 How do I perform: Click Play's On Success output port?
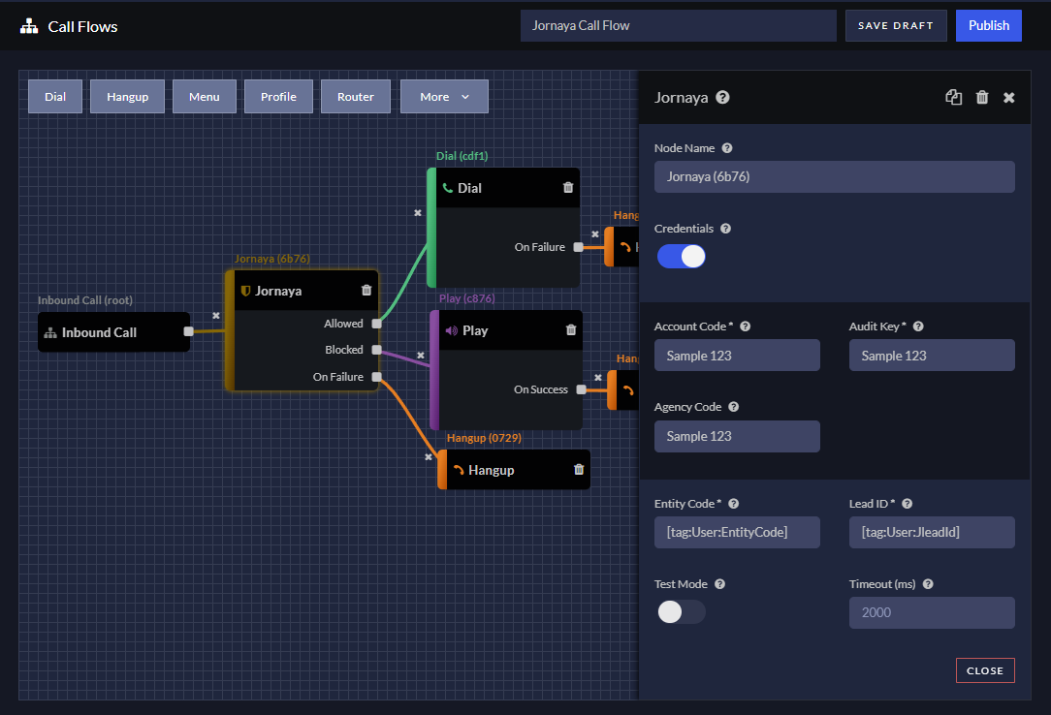coord(581,389)
